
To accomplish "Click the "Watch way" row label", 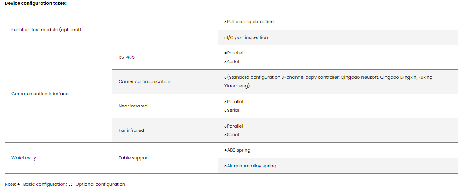I will coord(24,158).
